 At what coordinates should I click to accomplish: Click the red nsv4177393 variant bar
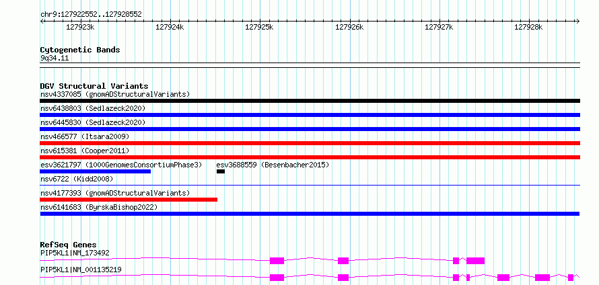click(129, 200)
